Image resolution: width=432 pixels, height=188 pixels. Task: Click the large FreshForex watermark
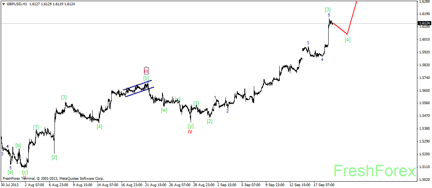click(374, 170)
